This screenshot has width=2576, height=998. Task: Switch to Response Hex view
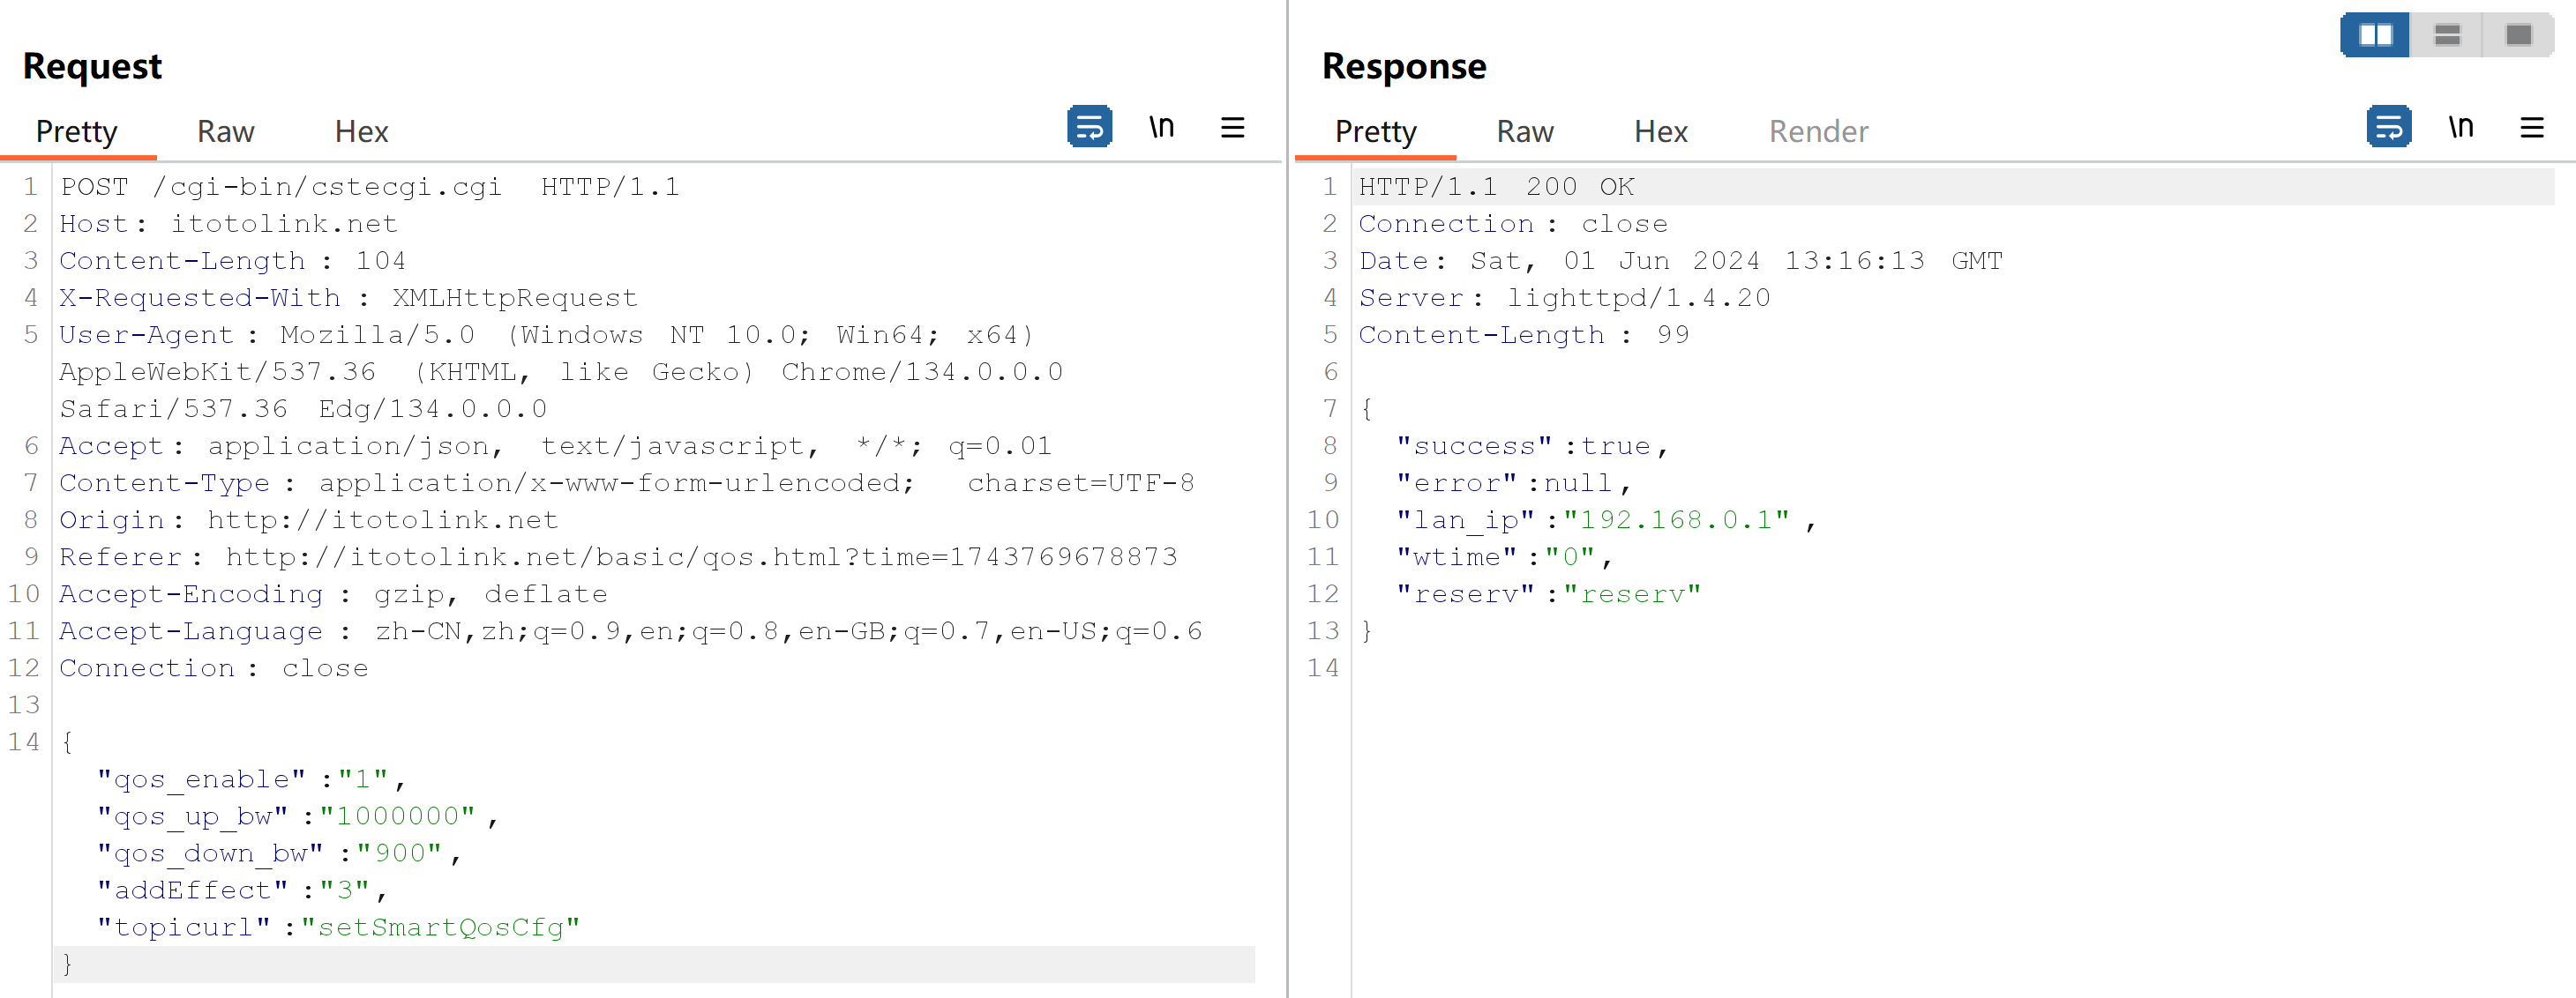[1660, 130]
